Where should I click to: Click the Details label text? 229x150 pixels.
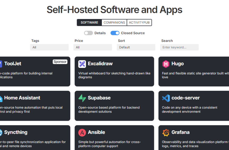100,33
